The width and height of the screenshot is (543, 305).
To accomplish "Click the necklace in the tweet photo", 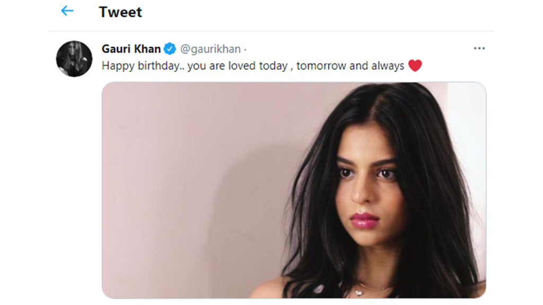I will coord(366,289).
